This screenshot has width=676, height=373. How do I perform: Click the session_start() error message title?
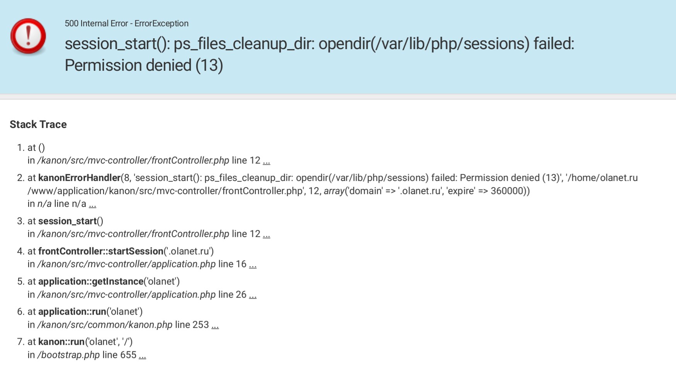click(x=319, y=55)
